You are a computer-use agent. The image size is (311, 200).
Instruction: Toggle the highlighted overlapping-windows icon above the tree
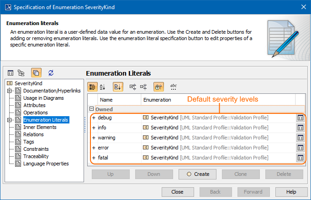tap(36, 72)
